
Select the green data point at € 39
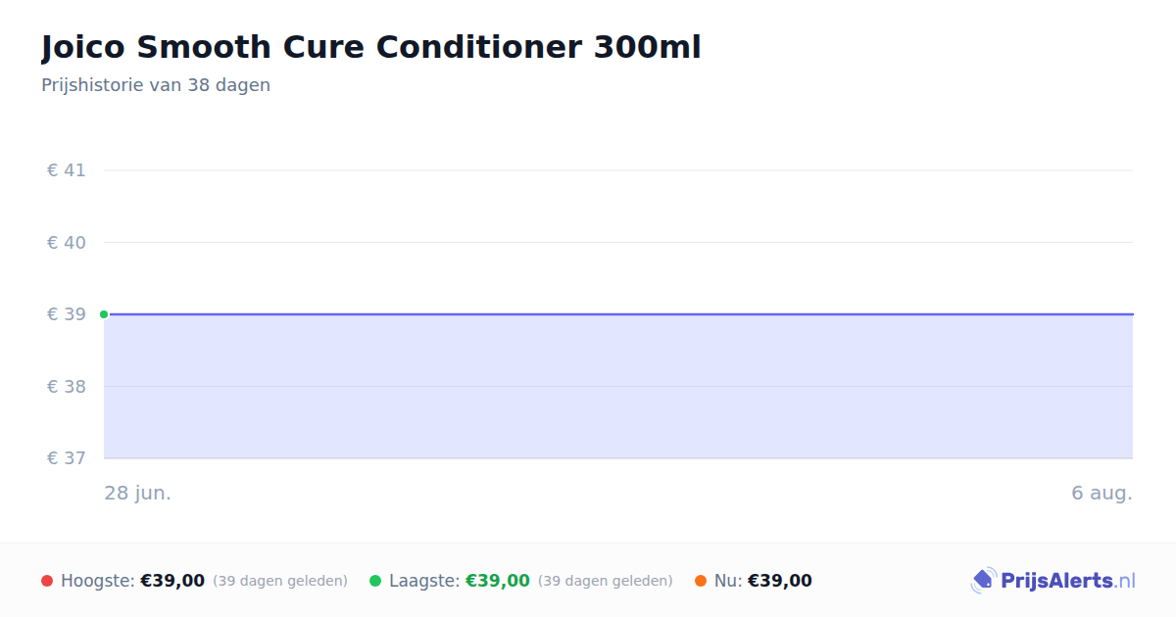104,314
